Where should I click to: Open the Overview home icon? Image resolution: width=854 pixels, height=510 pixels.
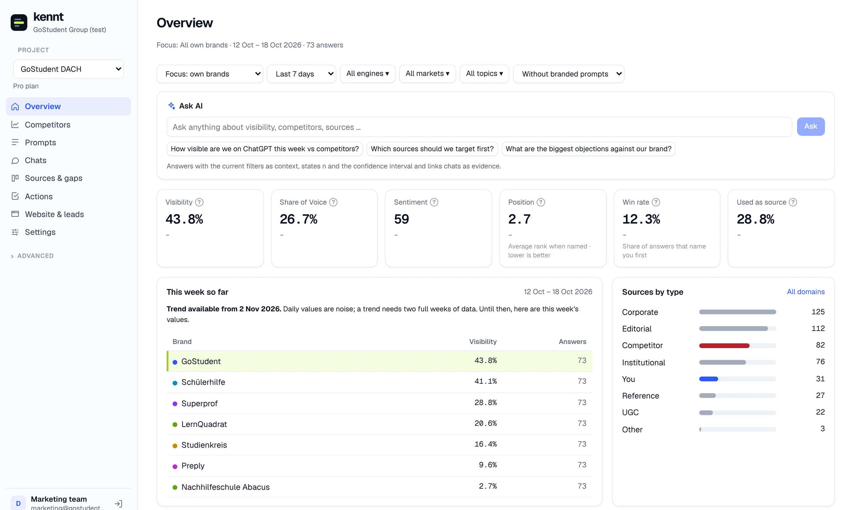pyautogui.click(x=15, y=106)
